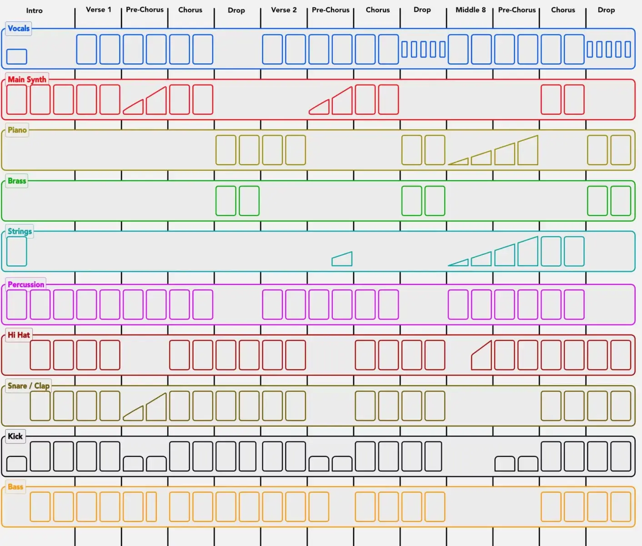This screenshot has height=546, width=642.
Task: Click the small Vocals block in the Intro
Action: coord(17,56)
